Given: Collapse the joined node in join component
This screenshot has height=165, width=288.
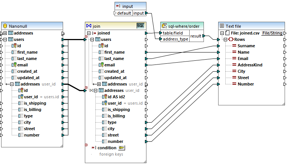Looking at the screenshot, I should (x=89, y=33).
